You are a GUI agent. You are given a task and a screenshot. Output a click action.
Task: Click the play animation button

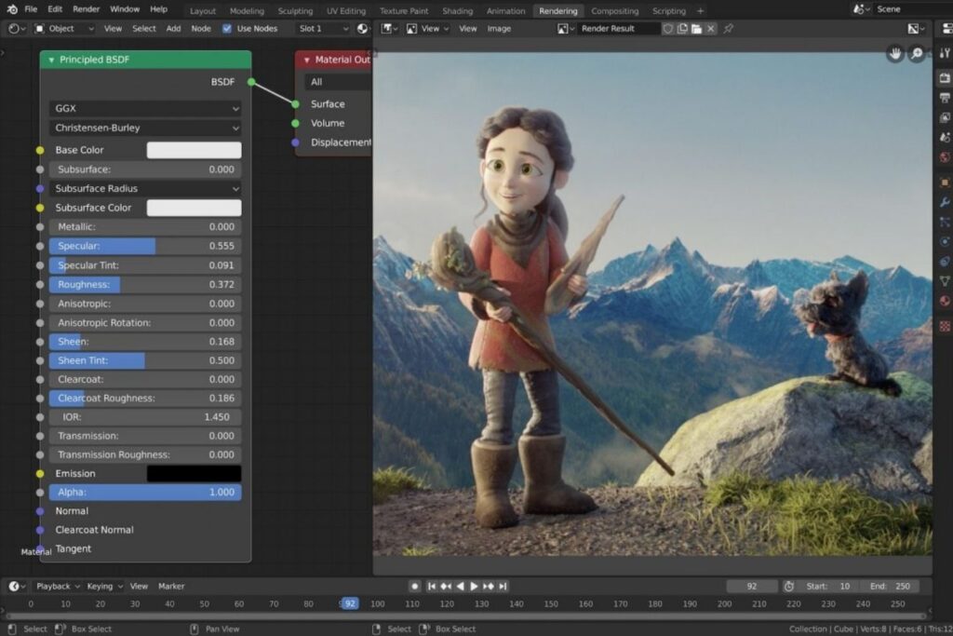(474, 586)
